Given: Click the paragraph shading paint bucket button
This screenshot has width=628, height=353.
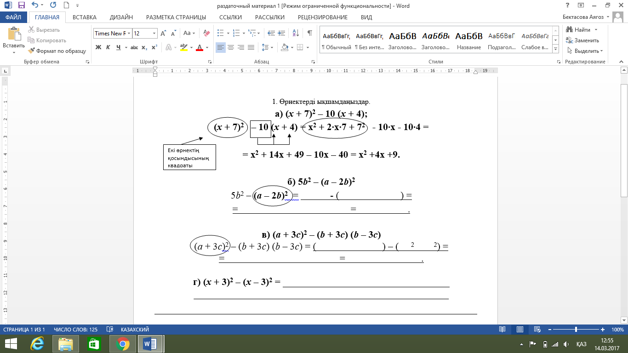Looking at the screenshot, I should point(284,47).
